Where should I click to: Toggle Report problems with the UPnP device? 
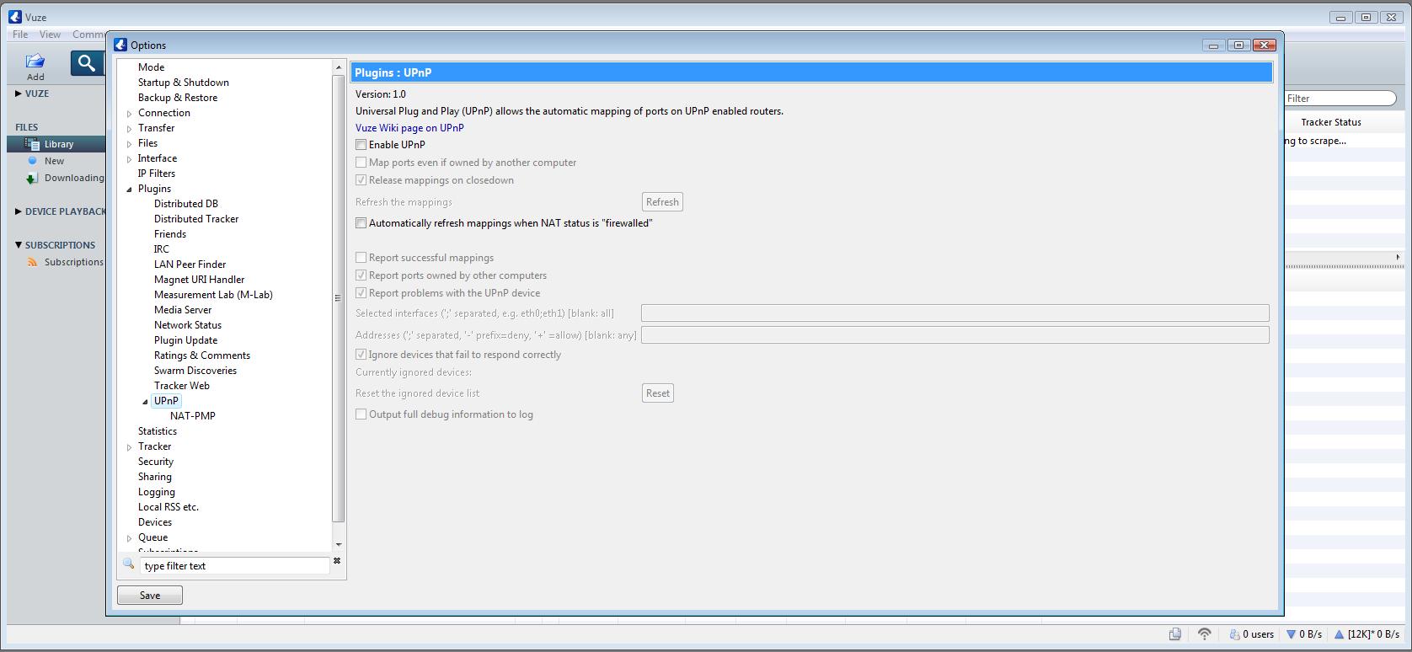[361, 293]
